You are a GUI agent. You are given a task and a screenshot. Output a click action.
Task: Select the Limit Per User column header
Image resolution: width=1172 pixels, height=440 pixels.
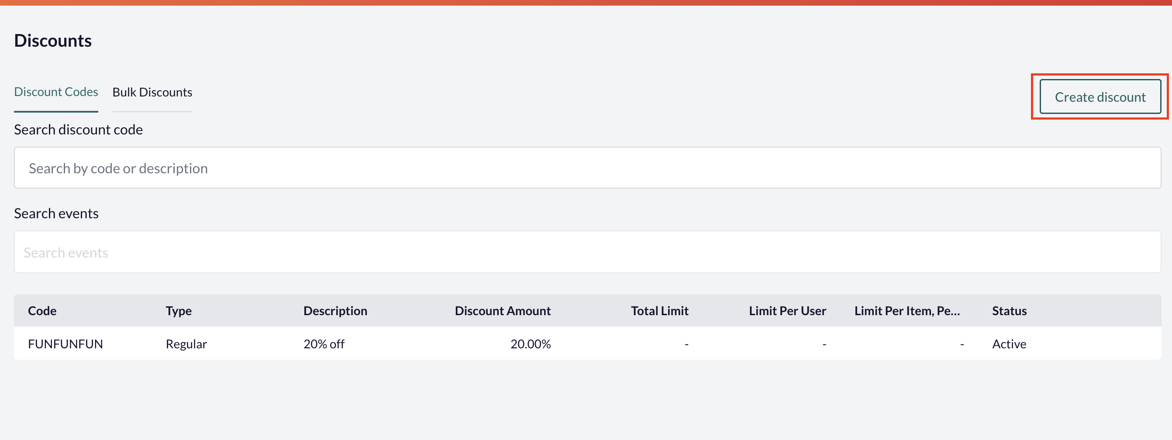(787, 311)
